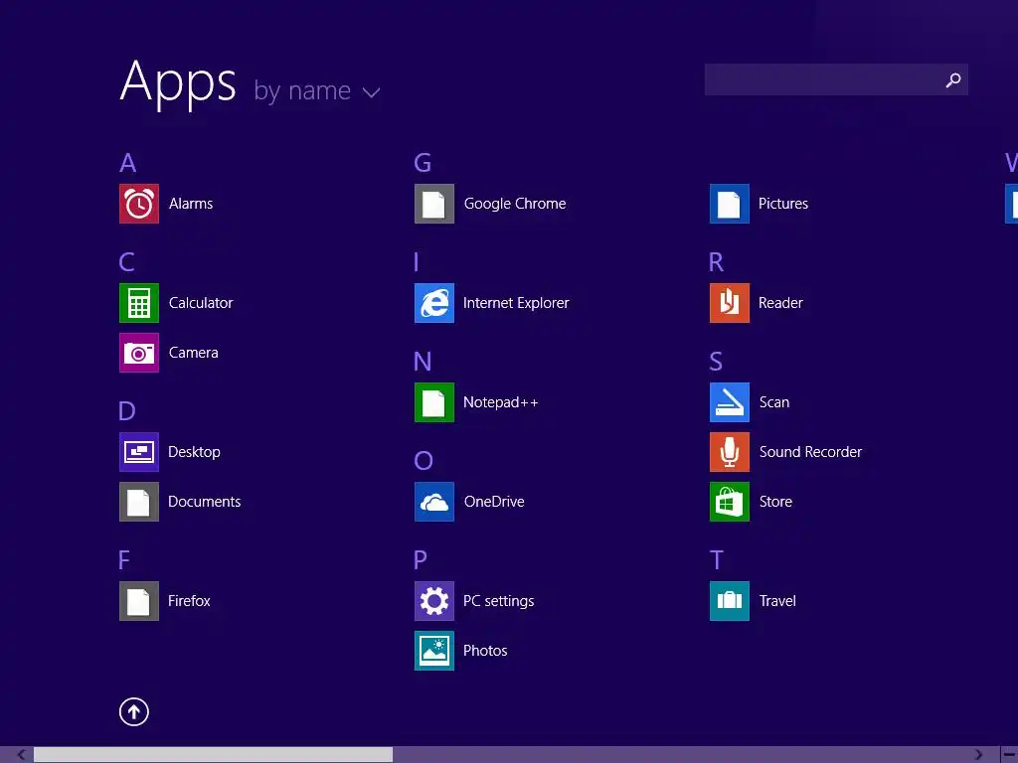Launch the Reader app icon
Screen dimensions: 1018x763
pyautogui.click(x=730, y=303)
